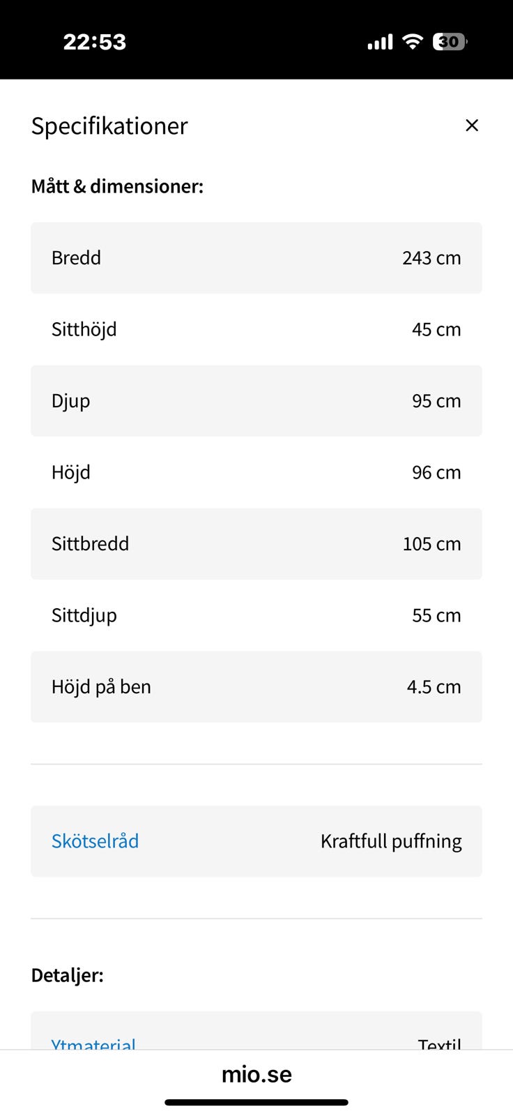Tap the Kraftfull puffning value text
Viewport: 513px width, 1116px height.
coord(391,841)
